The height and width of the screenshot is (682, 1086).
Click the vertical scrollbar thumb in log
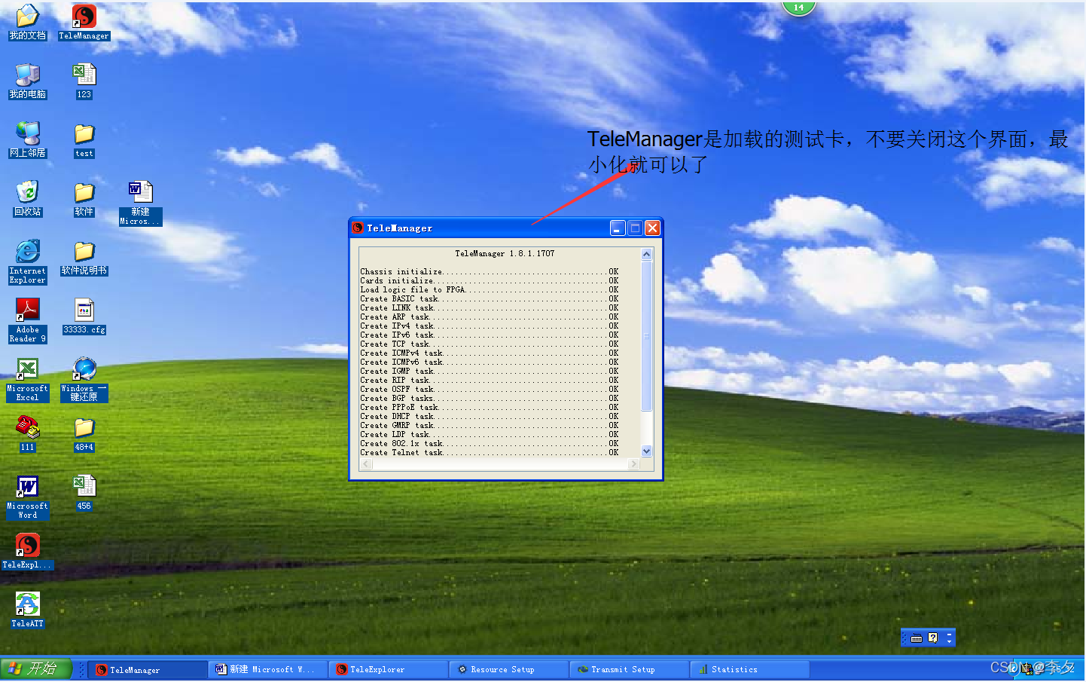coord(646,336)
